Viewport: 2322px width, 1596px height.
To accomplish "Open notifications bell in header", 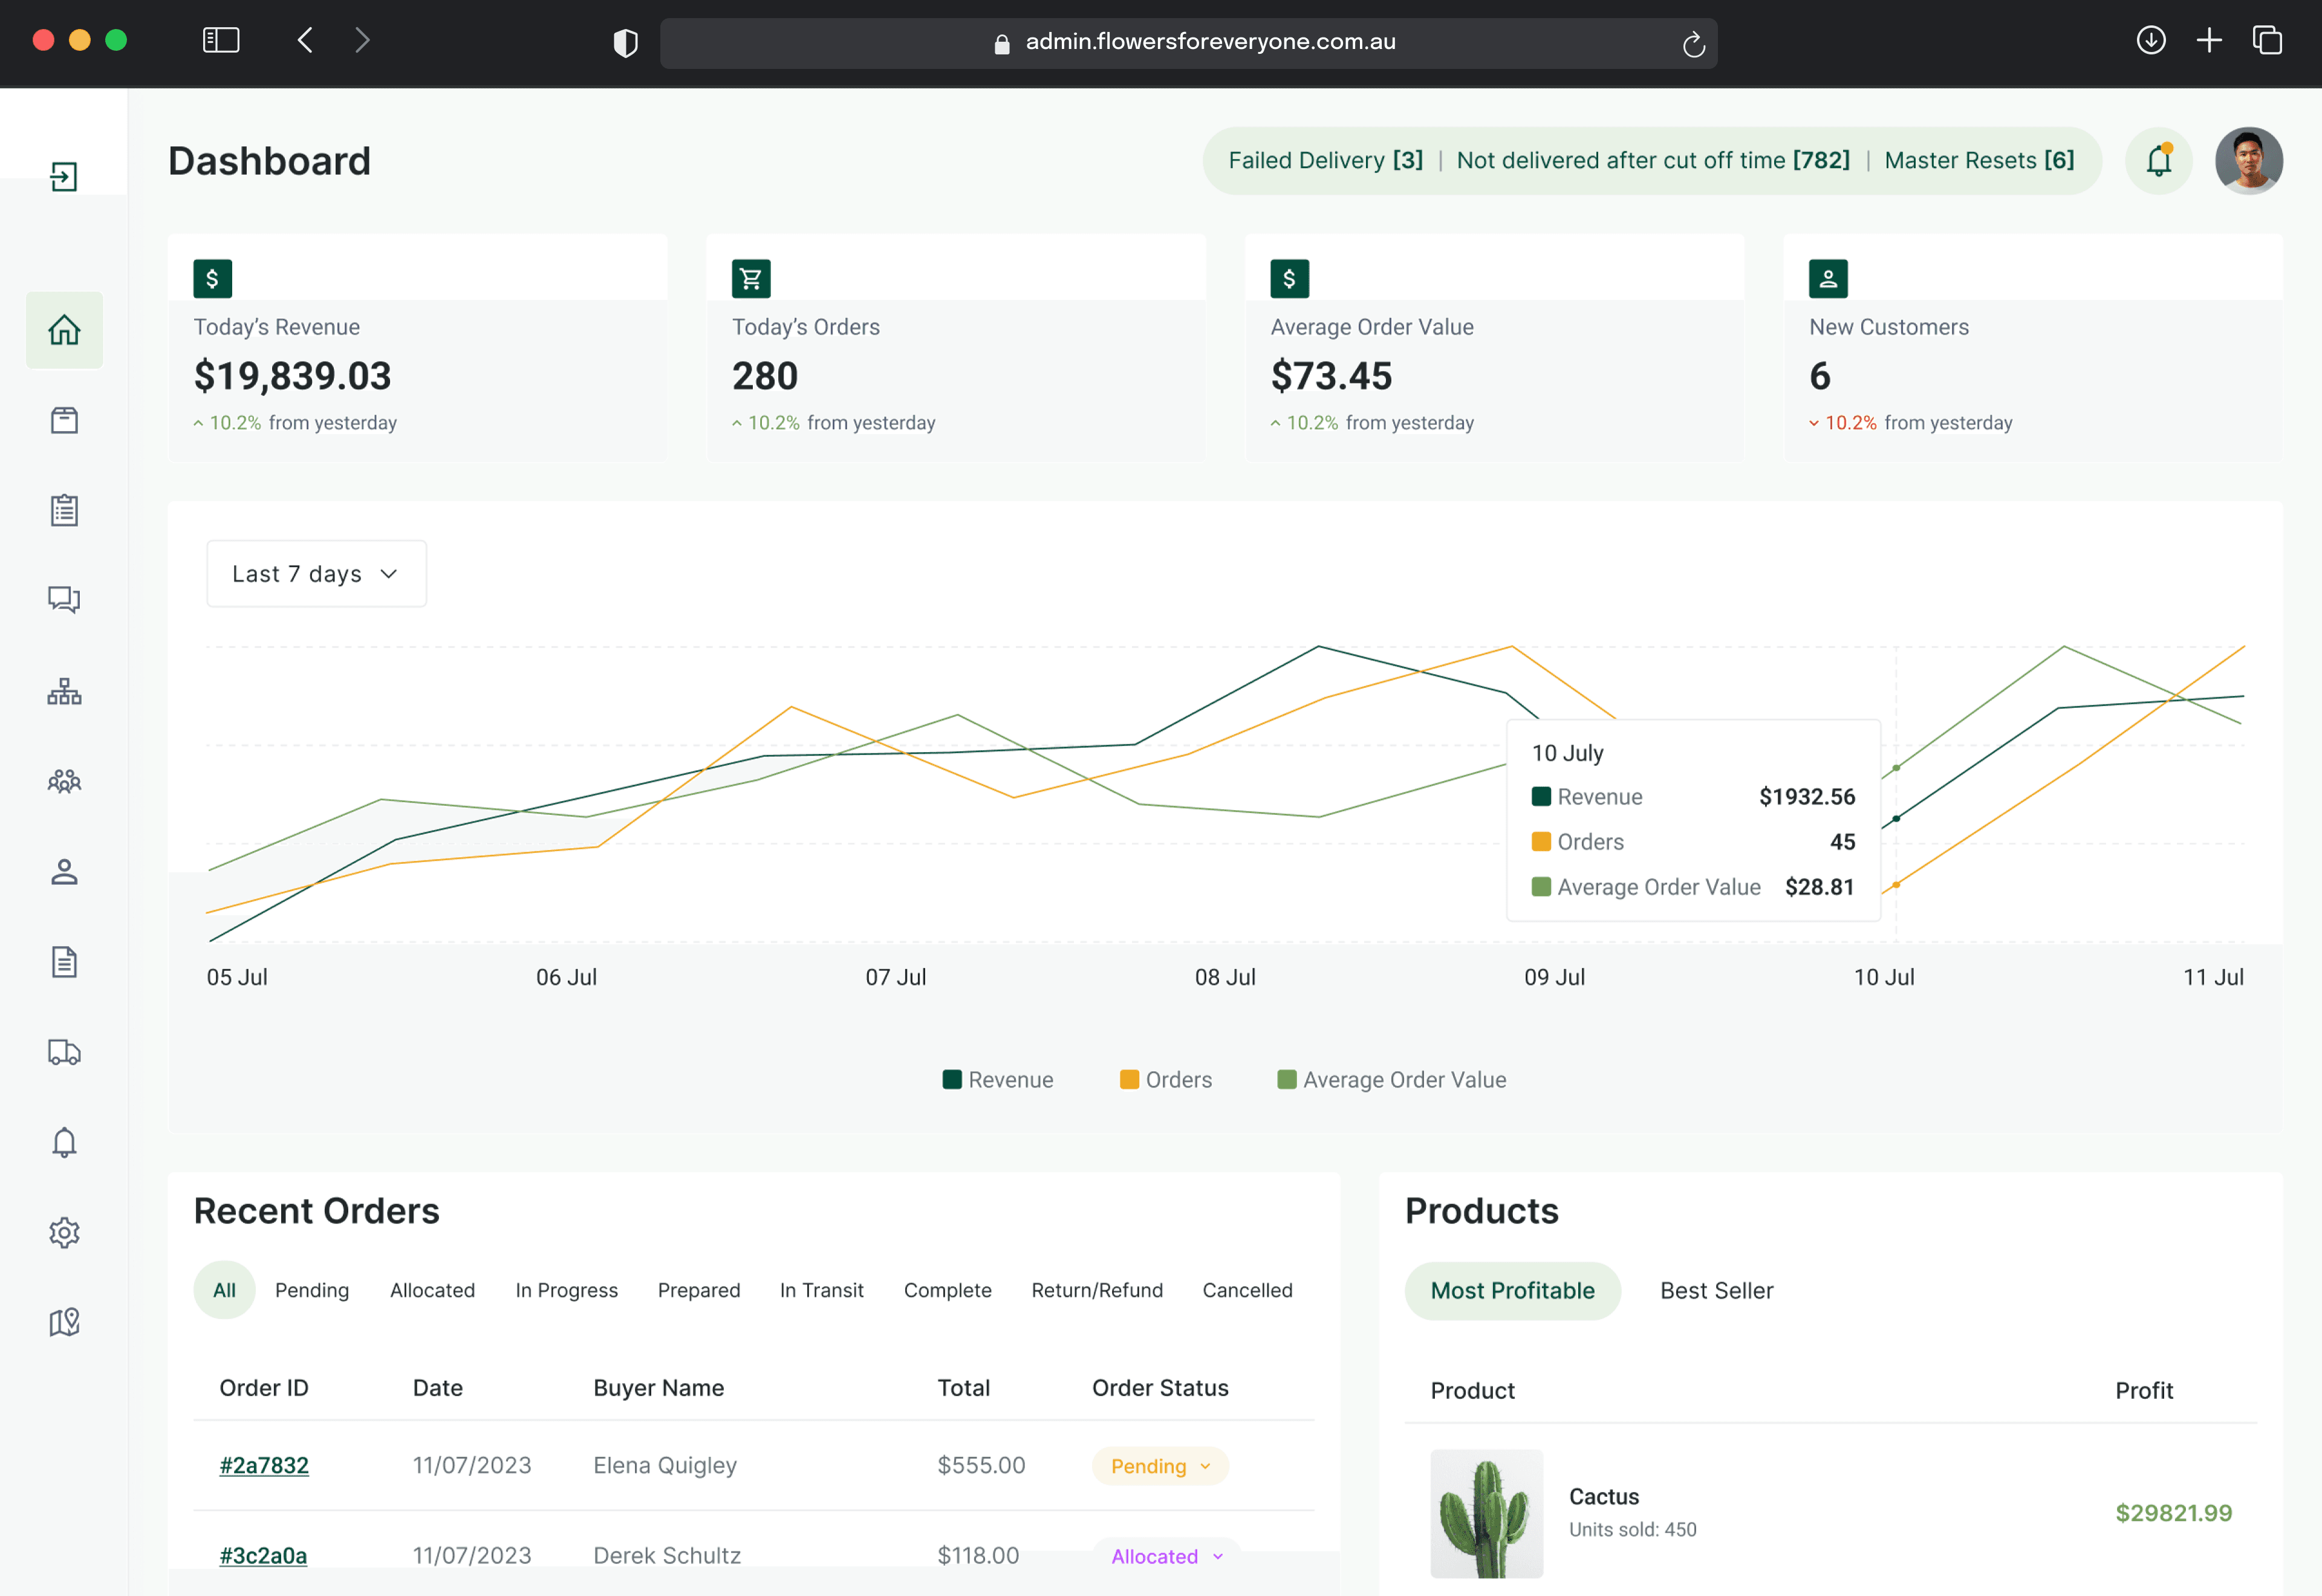I will coord(2158,161).
